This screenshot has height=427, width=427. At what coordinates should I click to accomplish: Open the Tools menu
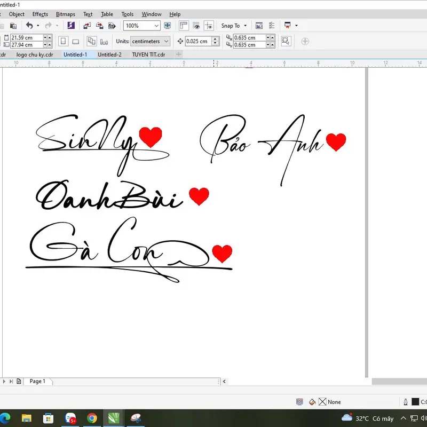(127, 14)
